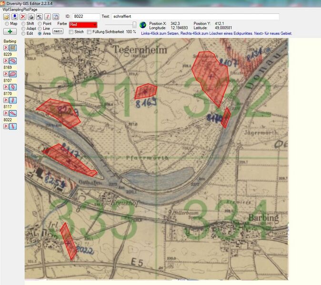Open a file with the folder icon
Viewport: 321px width, 285px height.
[7, 17]
